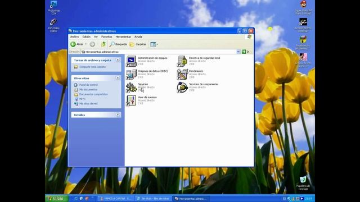
Task: Click the Rendimiento label text
Action: click(x=196, y=71)
